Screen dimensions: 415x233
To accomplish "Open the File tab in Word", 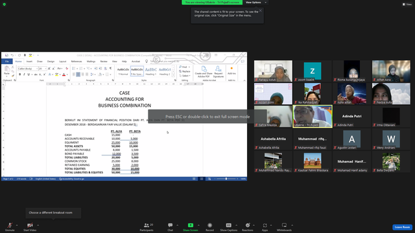I will pos(7,61).
